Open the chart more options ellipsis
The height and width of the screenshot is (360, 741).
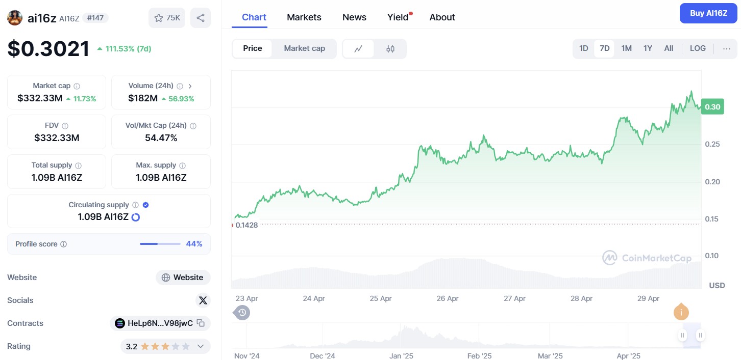coord(727,49)
